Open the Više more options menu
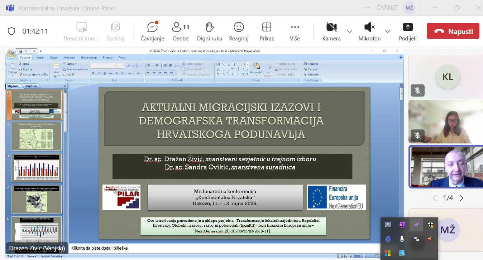Screen dimensions: 483x260 coord(295,31)
